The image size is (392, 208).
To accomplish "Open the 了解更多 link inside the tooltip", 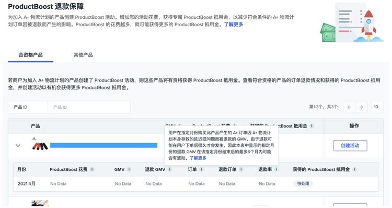I will pyautogui.click(x=198, y=158).
